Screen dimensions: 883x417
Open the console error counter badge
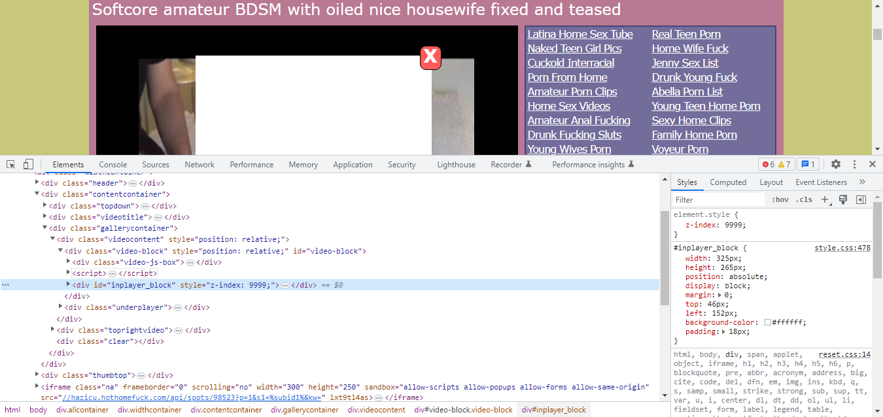point(767,164)
